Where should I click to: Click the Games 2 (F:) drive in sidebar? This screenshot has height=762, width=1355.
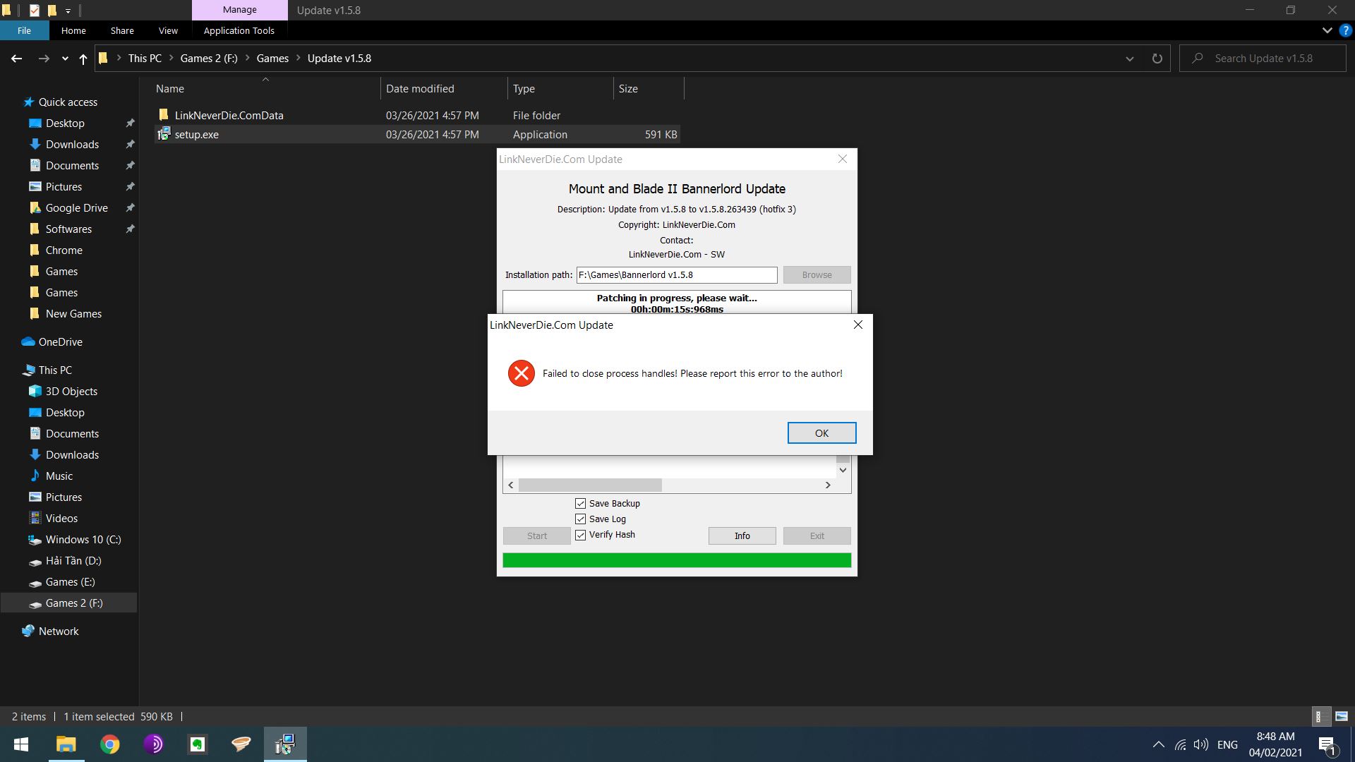(x=74, y=603)
